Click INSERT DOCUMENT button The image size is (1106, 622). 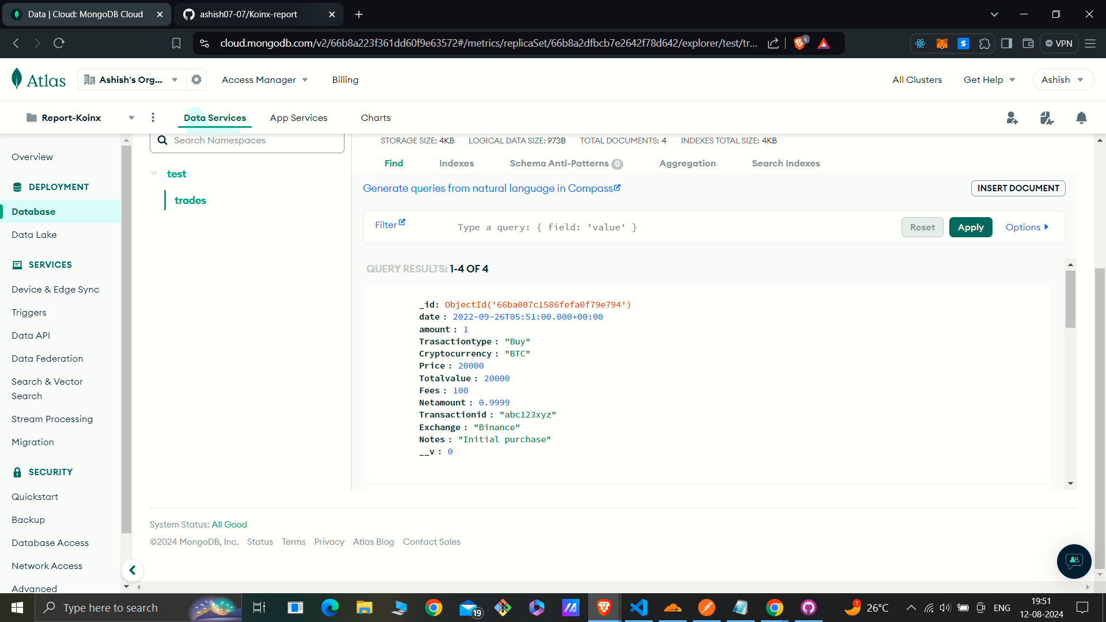tap(1018, 188)
